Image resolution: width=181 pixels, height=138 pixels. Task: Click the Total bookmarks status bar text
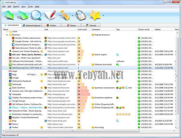[x=10, y=135]
